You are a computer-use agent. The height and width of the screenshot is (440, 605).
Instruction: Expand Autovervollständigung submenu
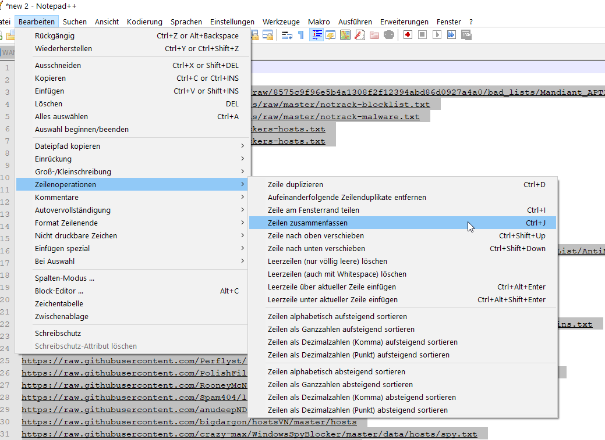pos(132,210)
